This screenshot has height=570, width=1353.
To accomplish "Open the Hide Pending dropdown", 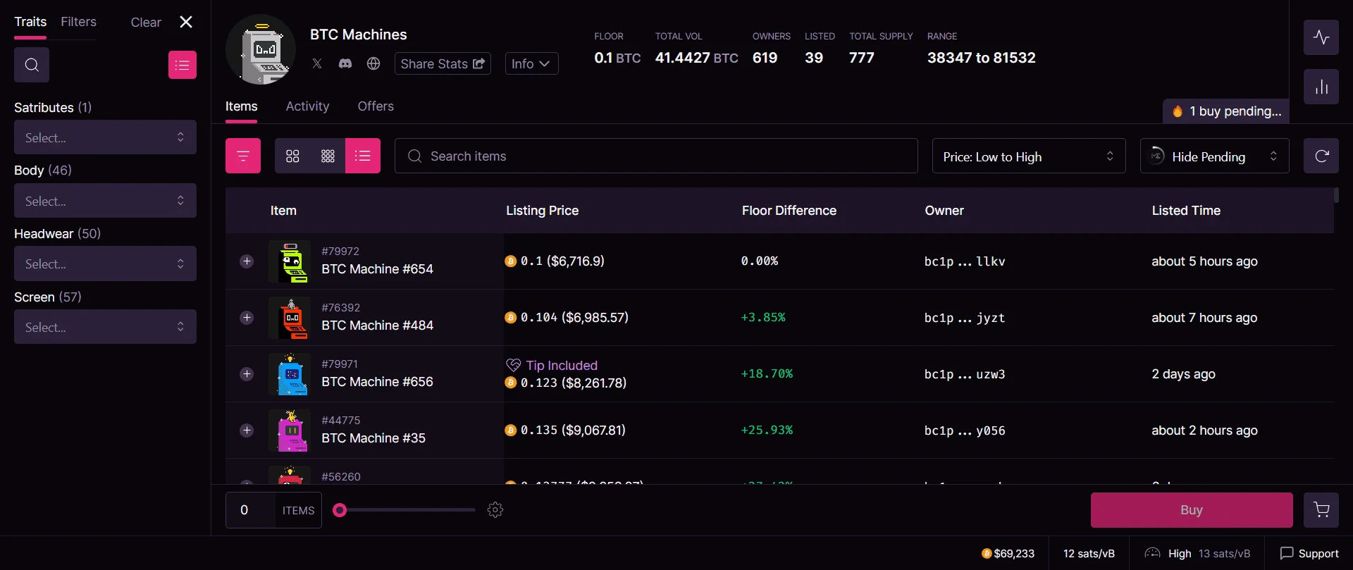I will coord(1215,156).
